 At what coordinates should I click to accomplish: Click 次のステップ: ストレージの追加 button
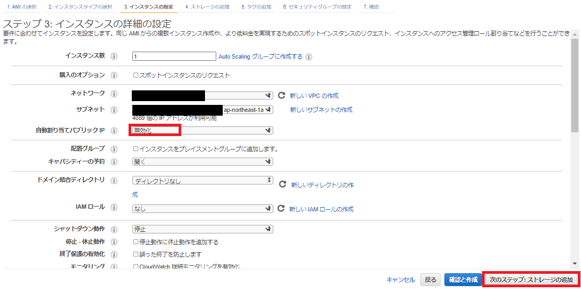point(532,280)
